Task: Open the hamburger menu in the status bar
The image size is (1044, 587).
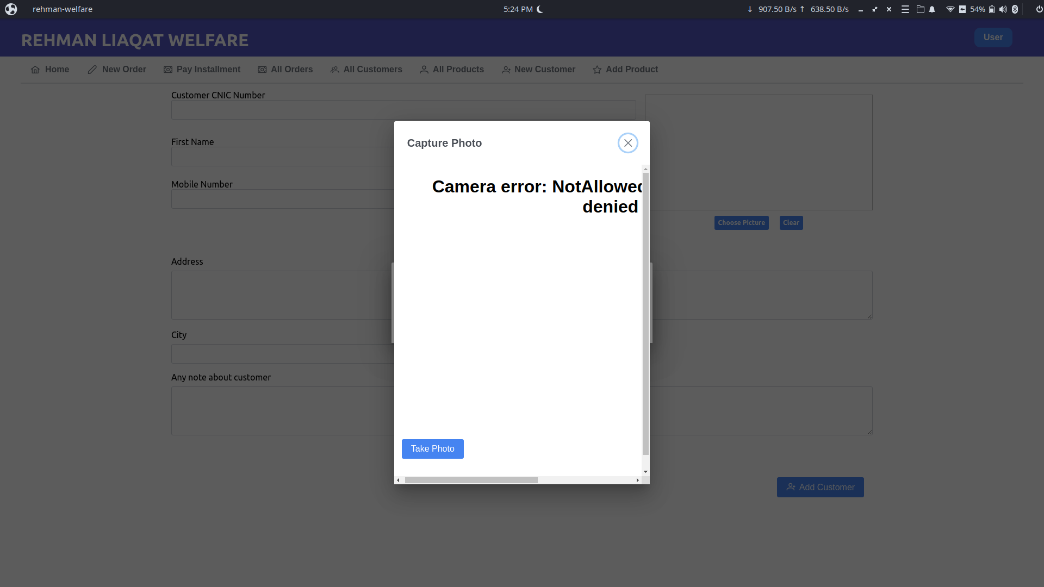Action: (905, 9)
